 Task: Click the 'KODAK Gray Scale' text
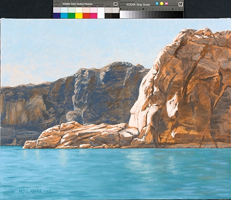pos(138,4)
